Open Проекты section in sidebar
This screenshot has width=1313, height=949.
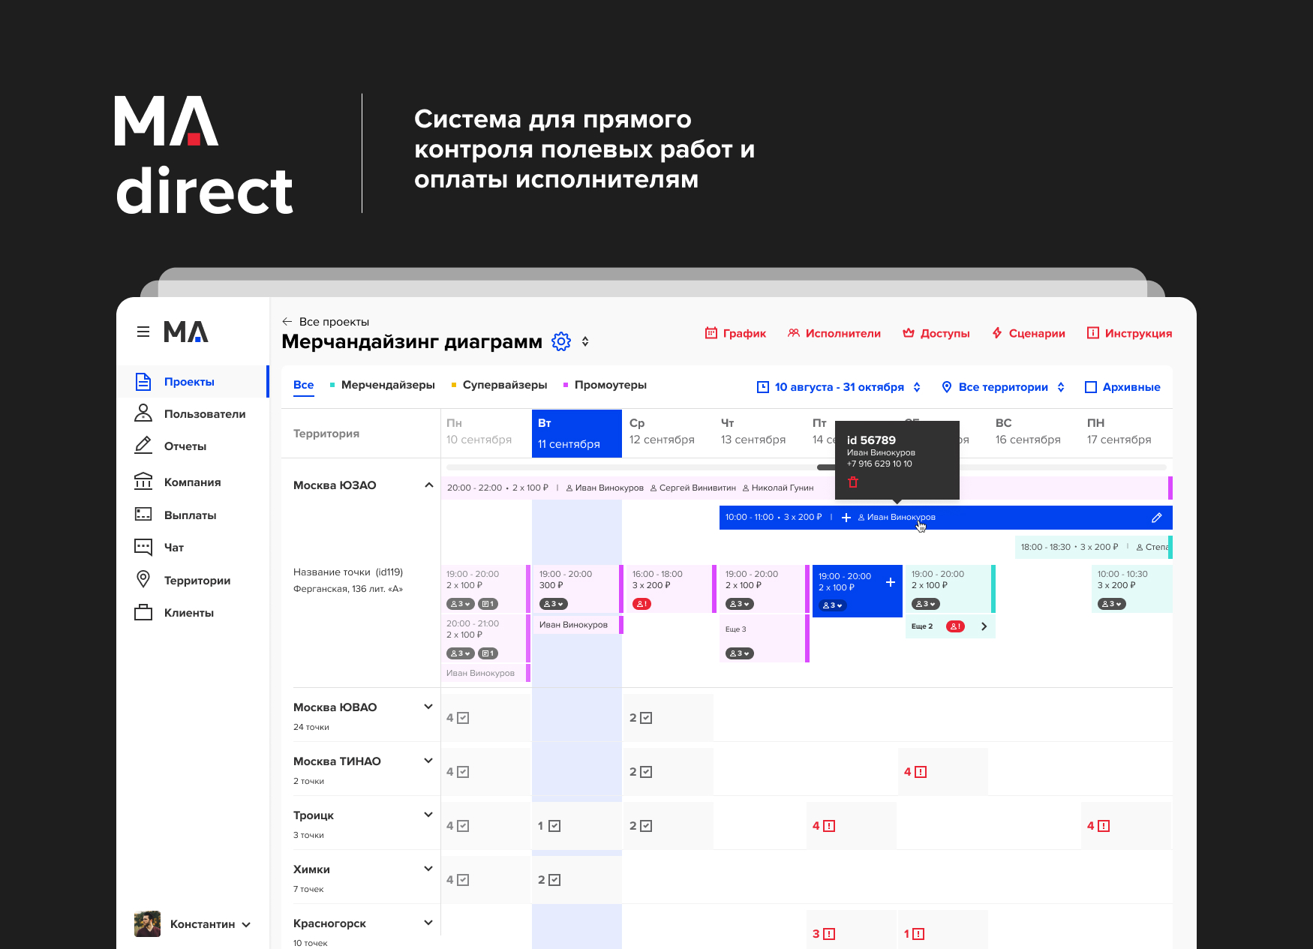coord(191,381)
